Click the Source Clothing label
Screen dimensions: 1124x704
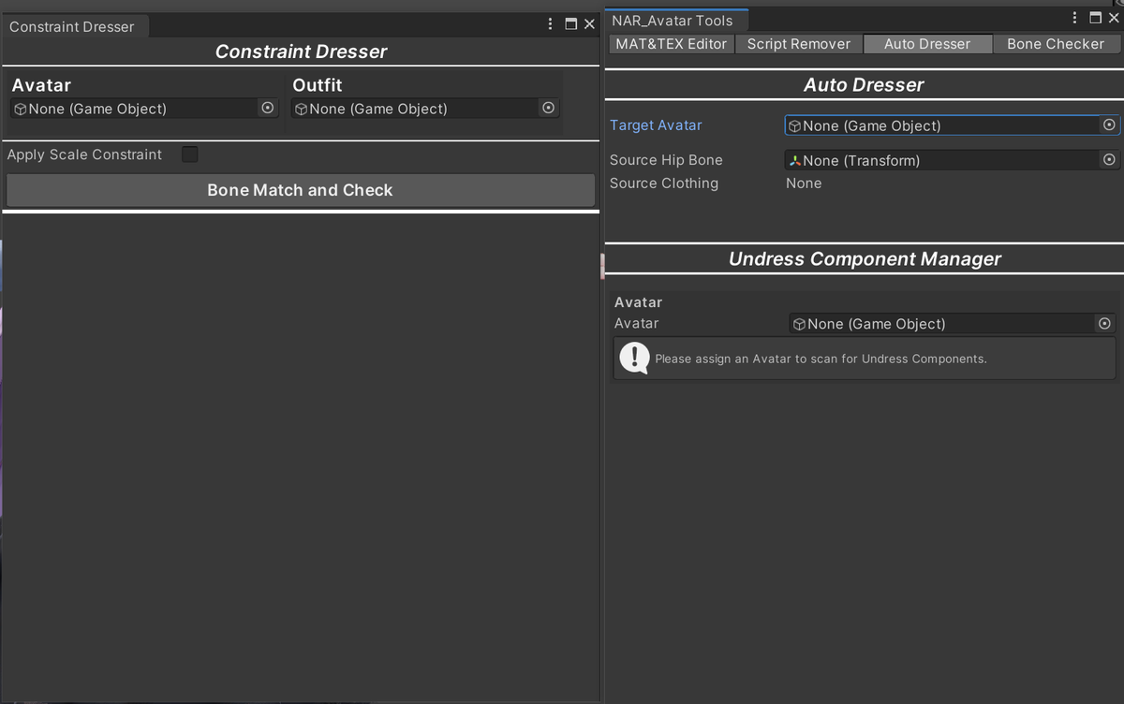[x=664, y=183]
